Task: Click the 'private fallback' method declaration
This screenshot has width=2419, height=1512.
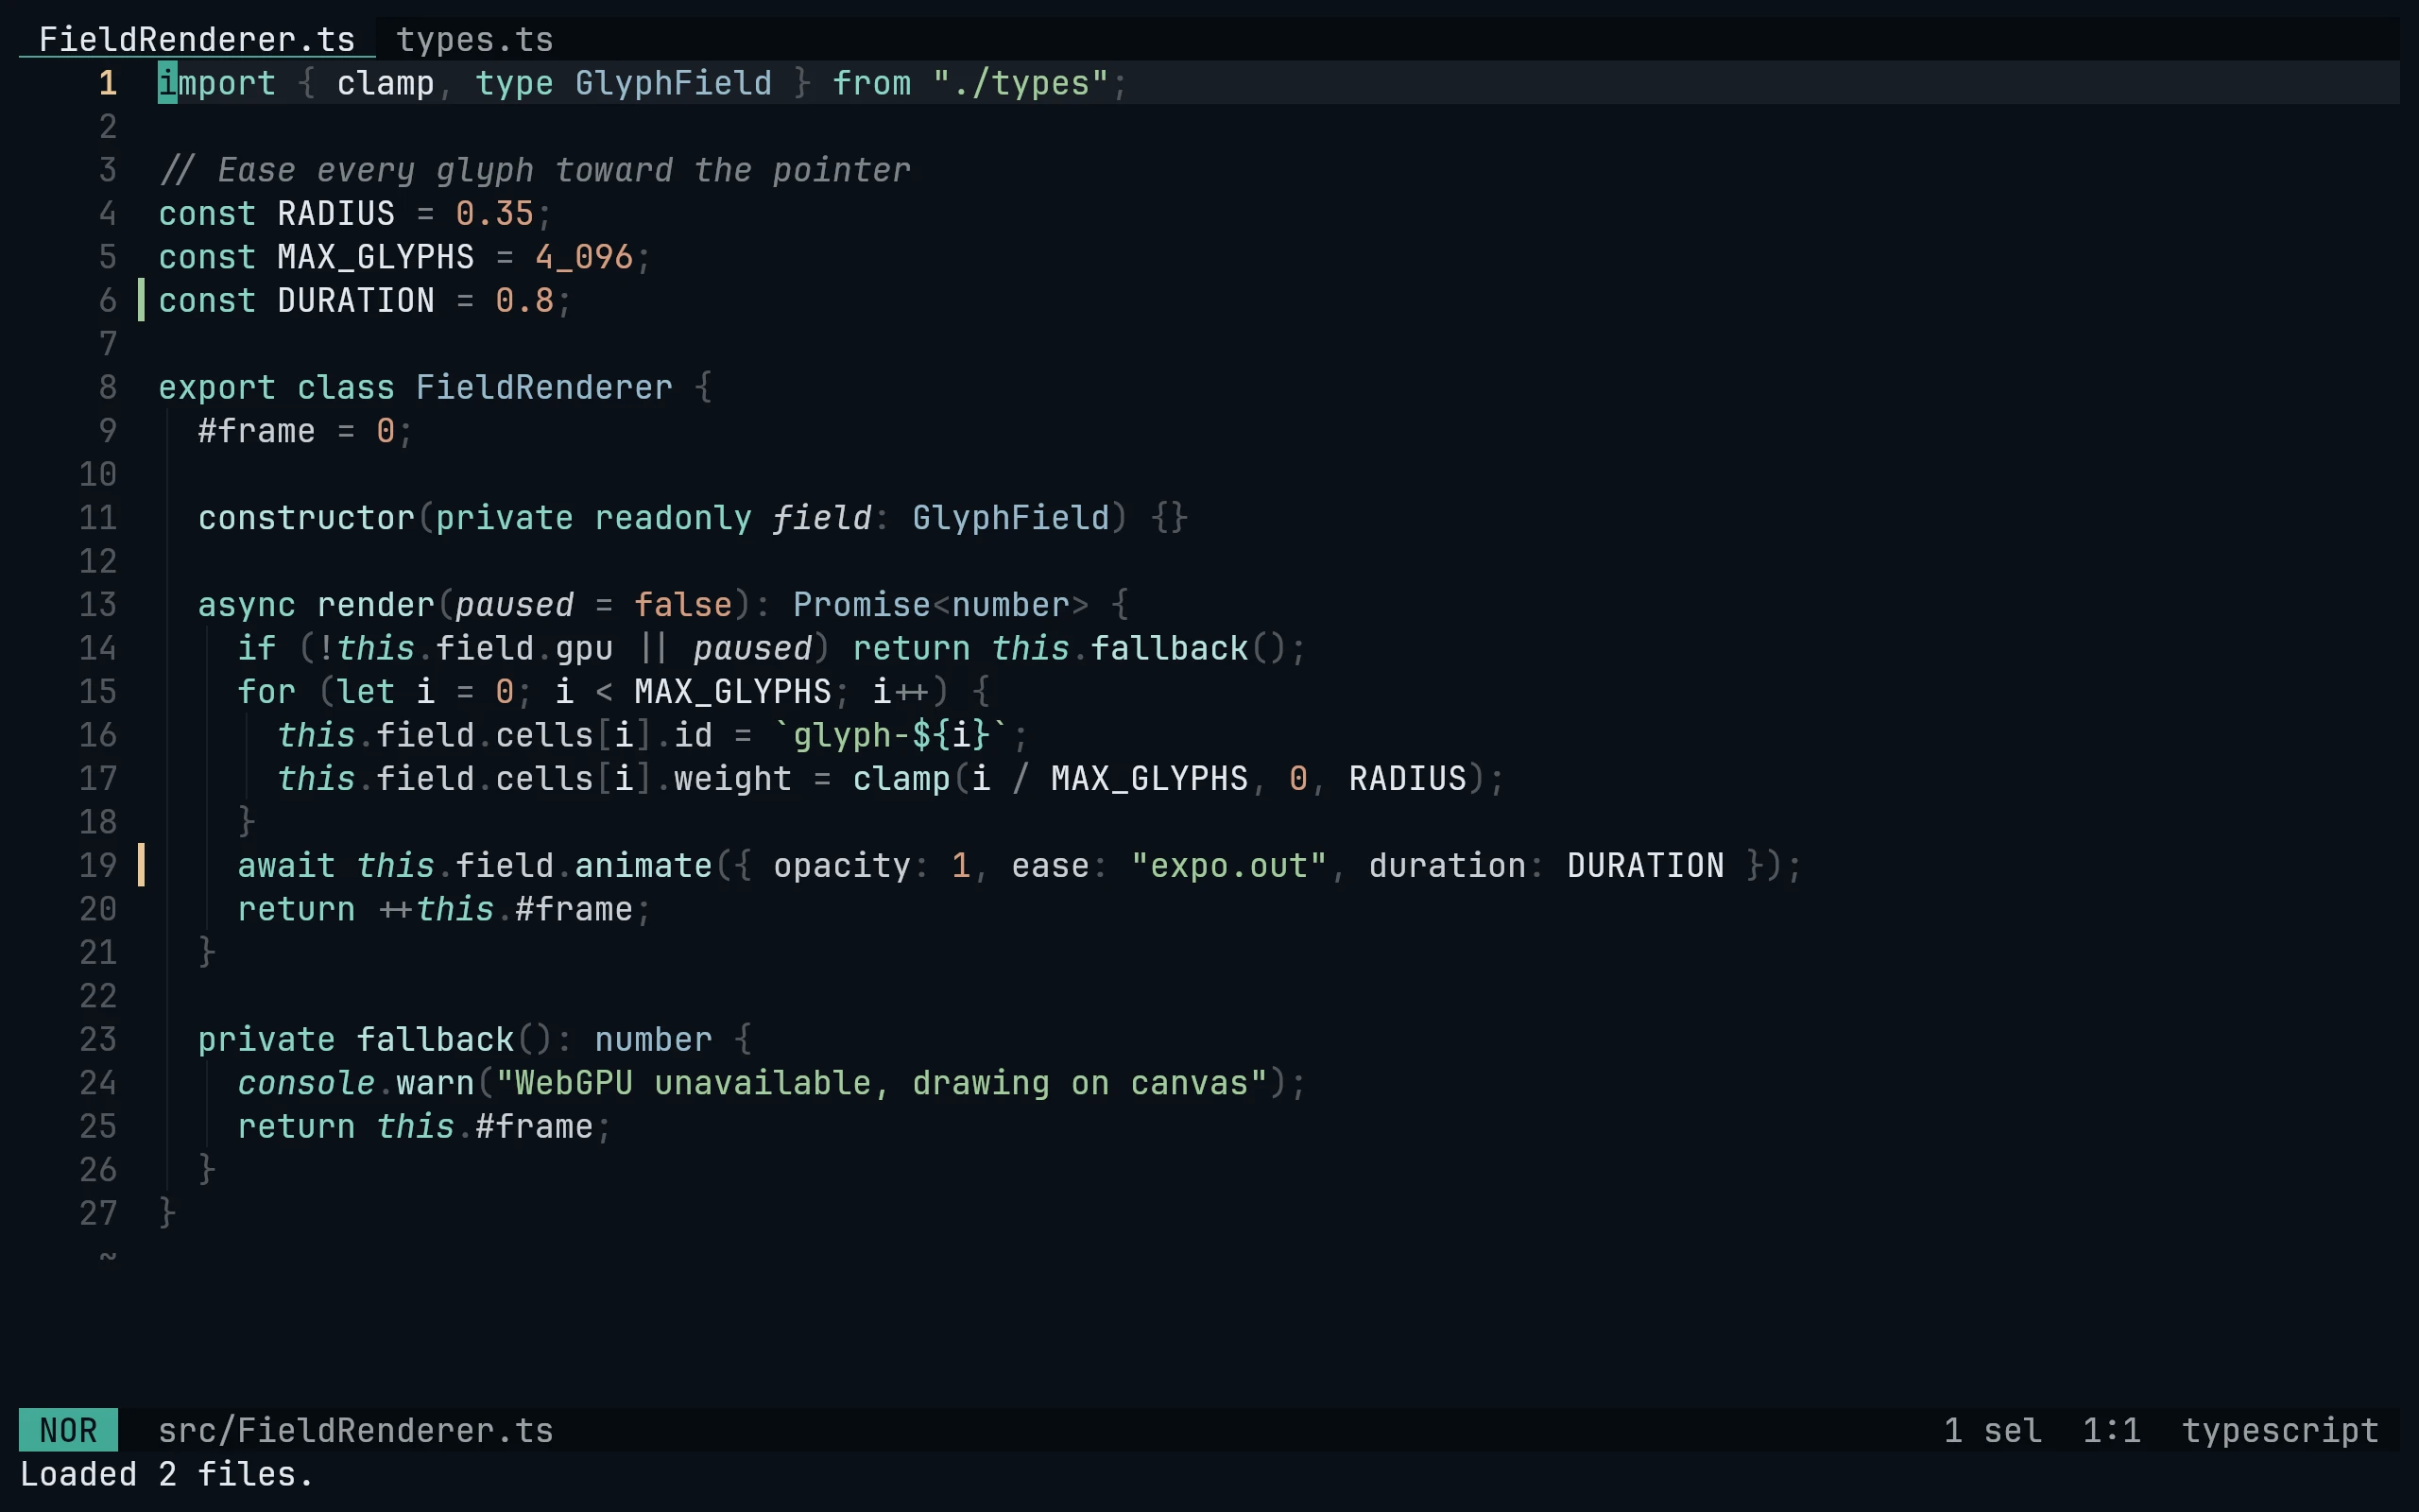Action: (356, 1039)
